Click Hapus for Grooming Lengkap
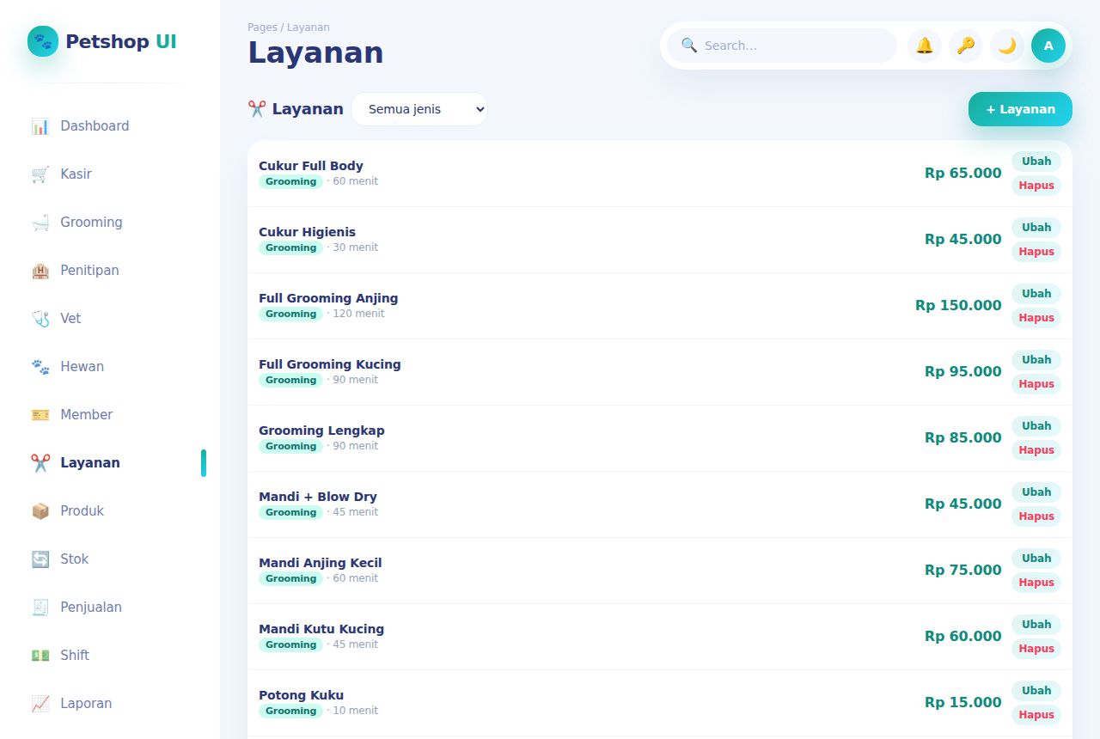This screenshot has height=739, width=1100. (1036, 450)
